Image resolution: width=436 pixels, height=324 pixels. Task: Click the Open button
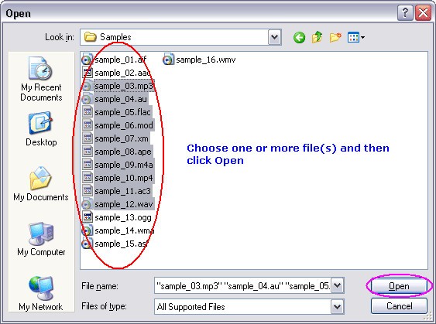[399, 286]
